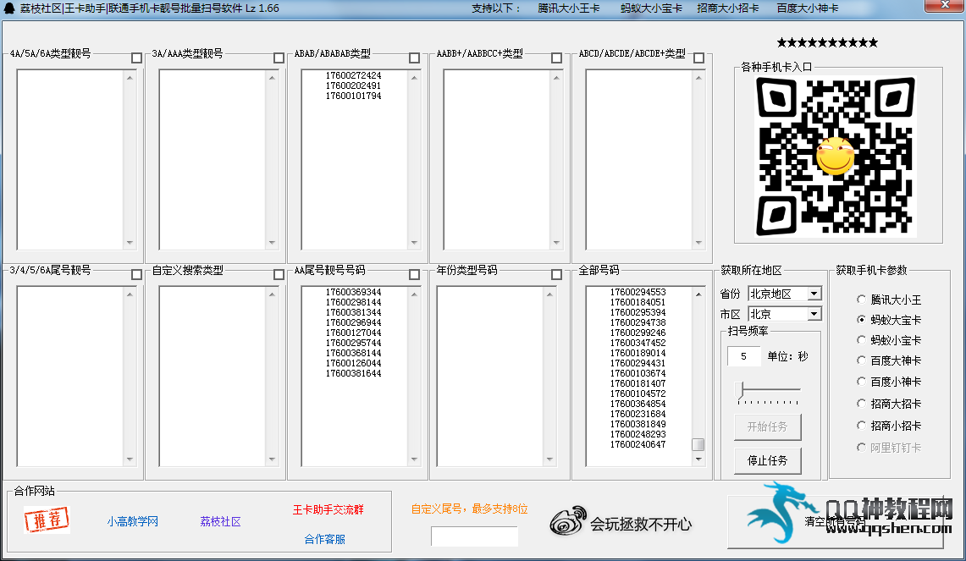Select number 17600127044 in AA尾号 list
This screenshot has width=966, height=561.
354,333
